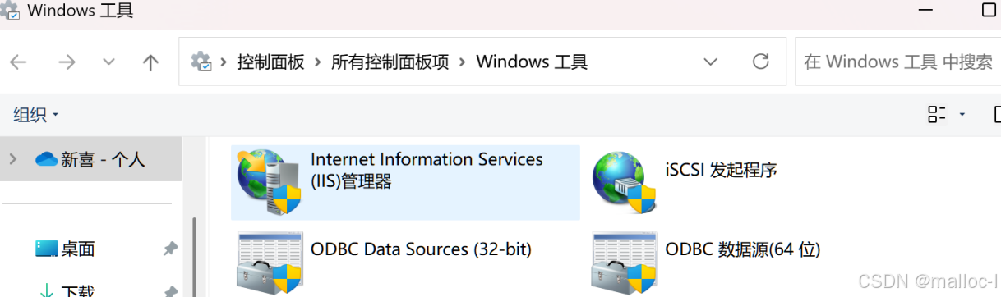This screenshot has height=297, width=1001.
Task: Open view options dropdown arrow
Action: [962, 115]
